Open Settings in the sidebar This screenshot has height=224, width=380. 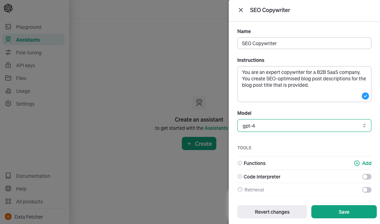34,104
